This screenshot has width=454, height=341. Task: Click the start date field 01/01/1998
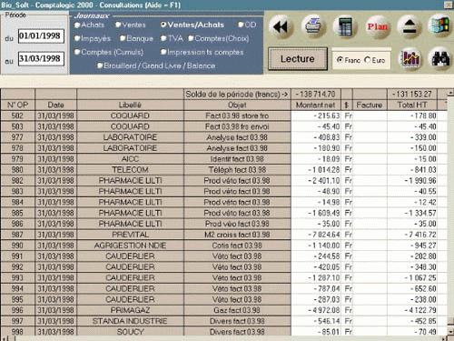41,36
